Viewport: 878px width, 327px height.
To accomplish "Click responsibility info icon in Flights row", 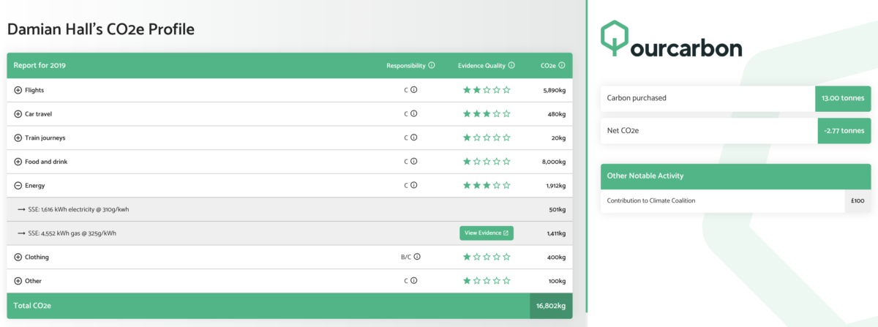I will (413, 90).
